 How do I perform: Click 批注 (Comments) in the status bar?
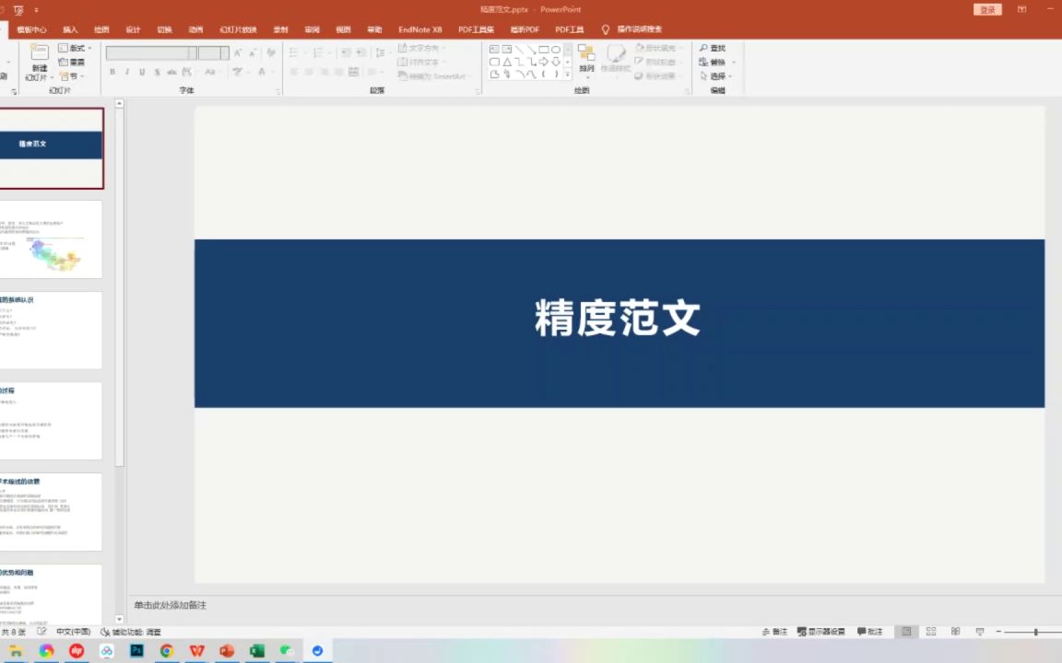click(x=870, y=631)
